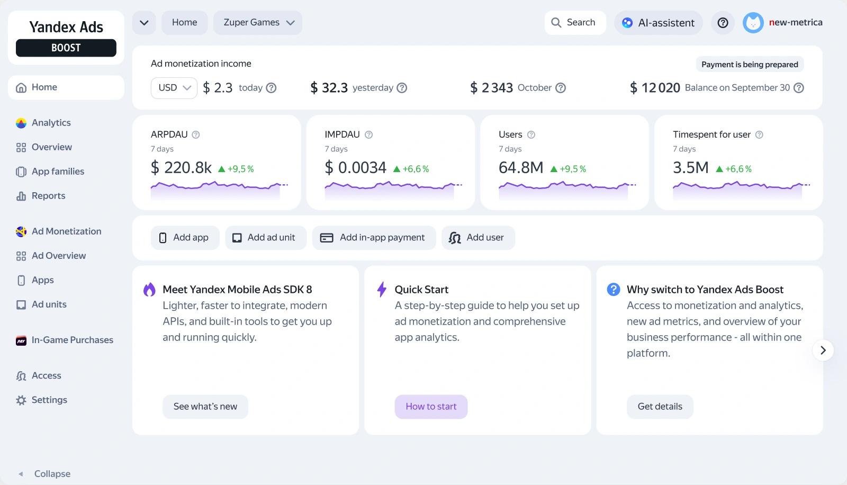Click See what's new button
The width and height of the screenshot is (847, 485).
[x=205, y=407]
